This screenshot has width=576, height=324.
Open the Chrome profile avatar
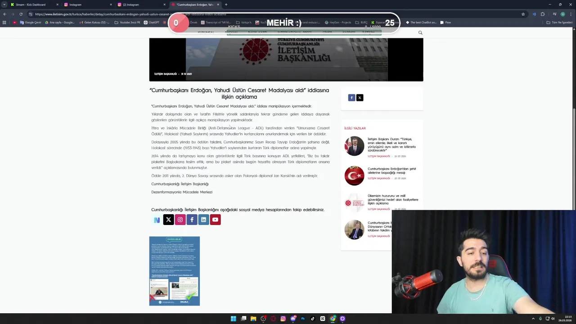(x=562, y=14)
